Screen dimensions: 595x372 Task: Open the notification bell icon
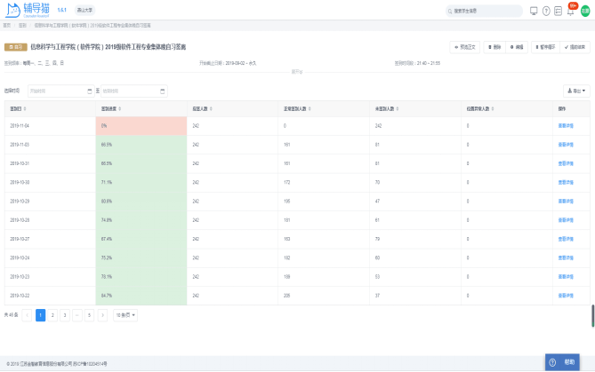tap(570, 12)
